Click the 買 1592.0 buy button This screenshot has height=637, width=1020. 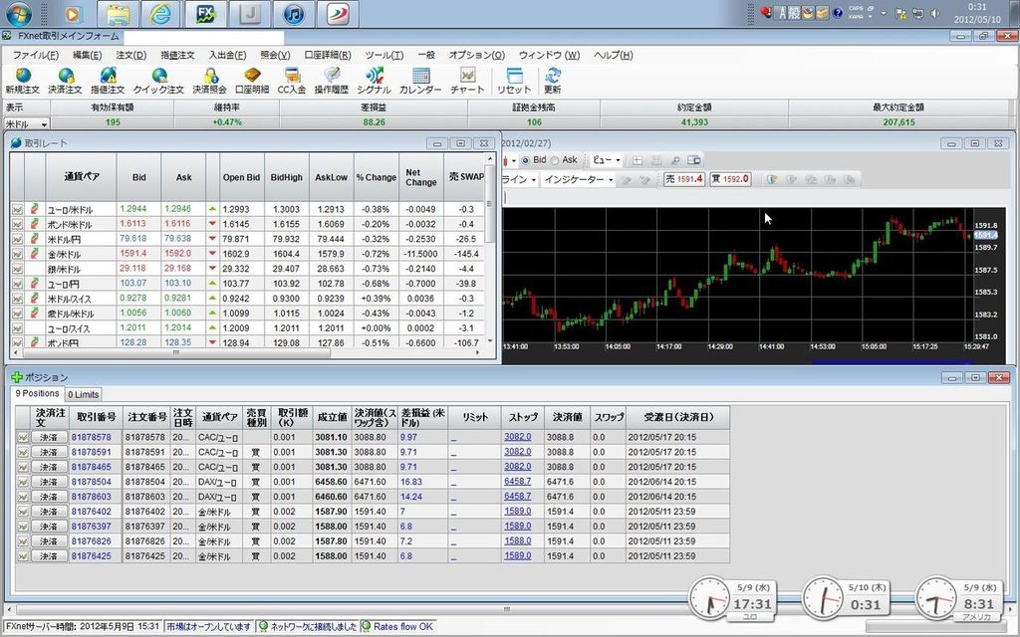point(730,179)
